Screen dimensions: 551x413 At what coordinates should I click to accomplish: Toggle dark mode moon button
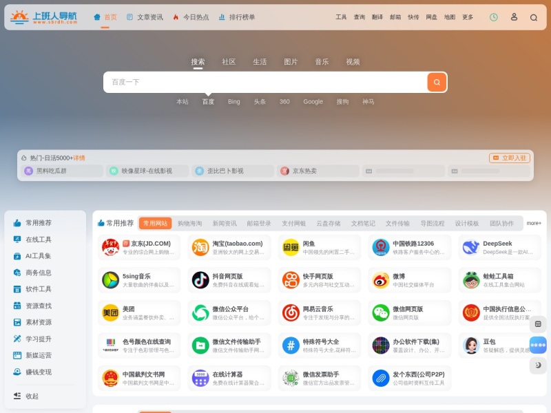(x=538, y=366)
